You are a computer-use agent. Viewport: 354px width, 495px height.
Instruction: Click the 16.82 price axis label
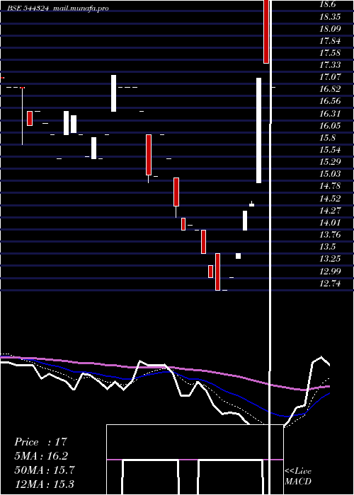pyautogui.click(x=330, y=89)
